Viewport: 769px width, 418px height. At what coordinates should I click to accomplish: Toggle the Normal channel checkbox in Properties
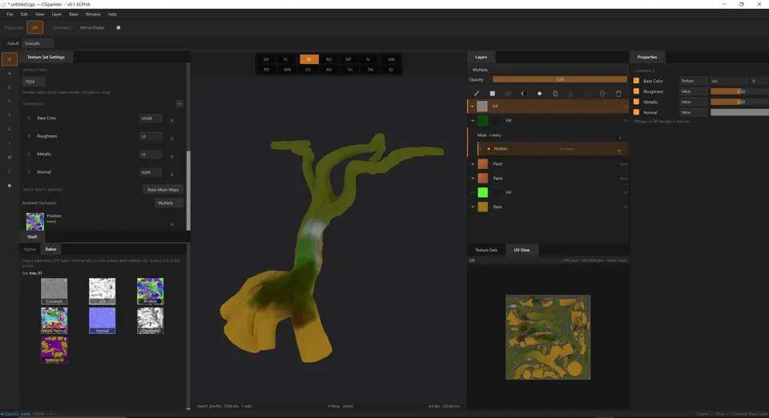[636, 112]
